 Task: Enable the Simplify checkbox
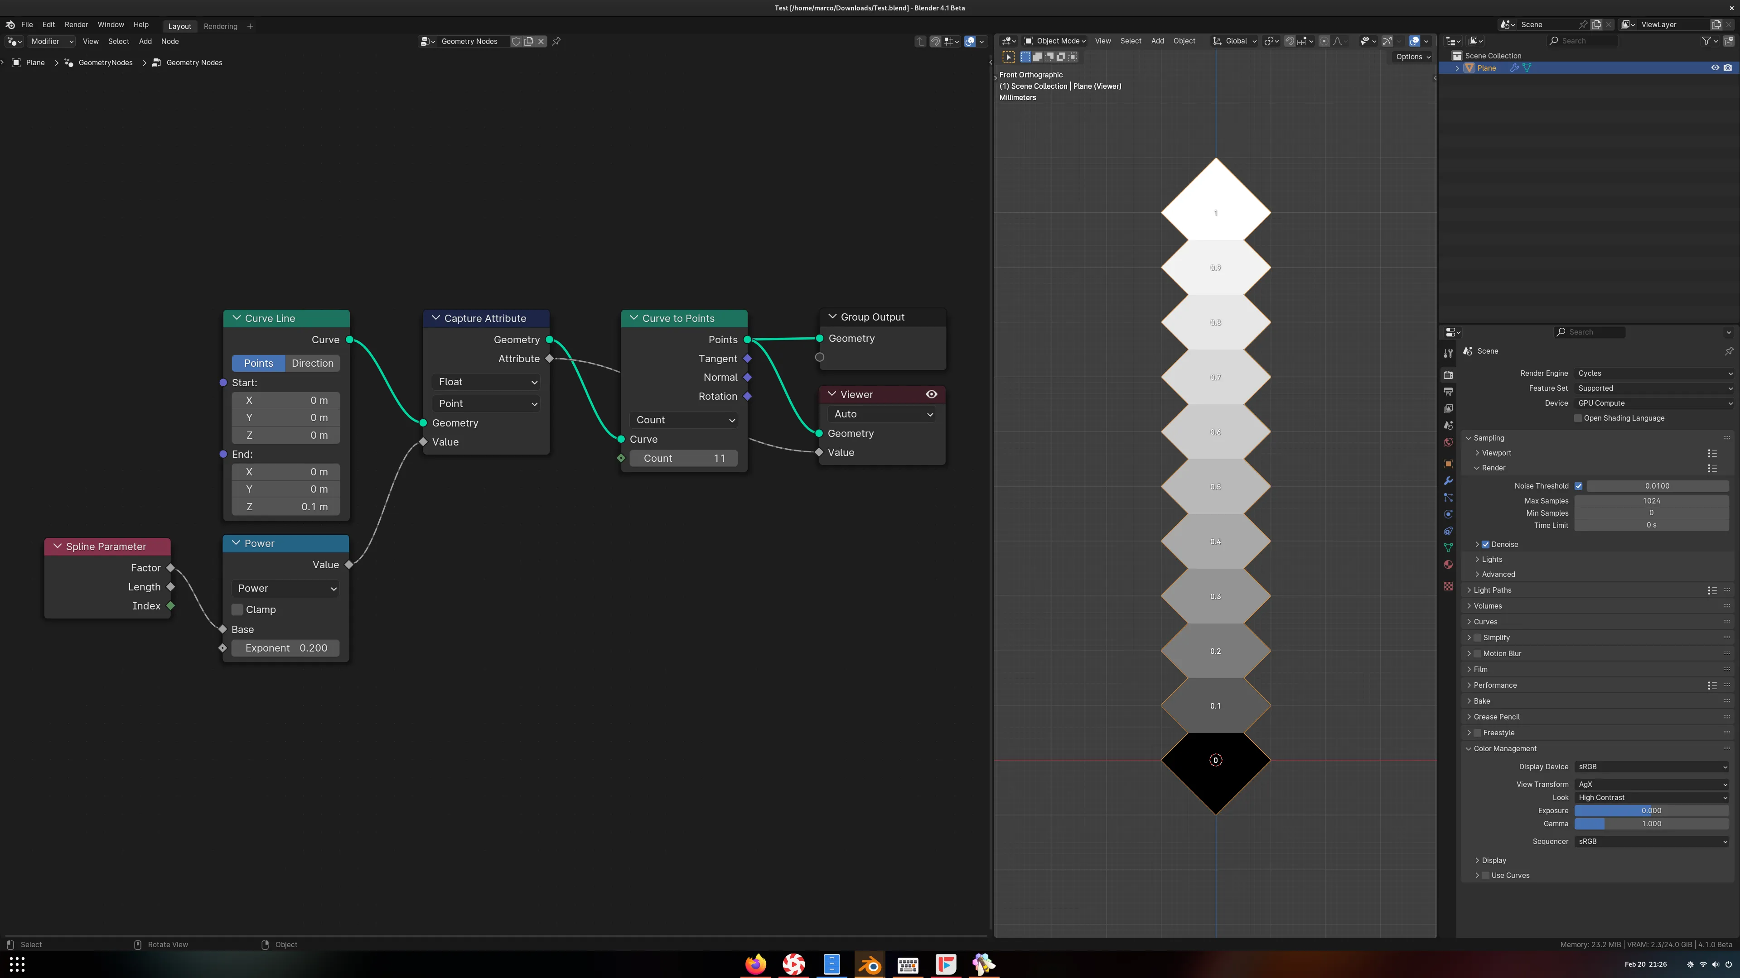(x=1477, y=638)
